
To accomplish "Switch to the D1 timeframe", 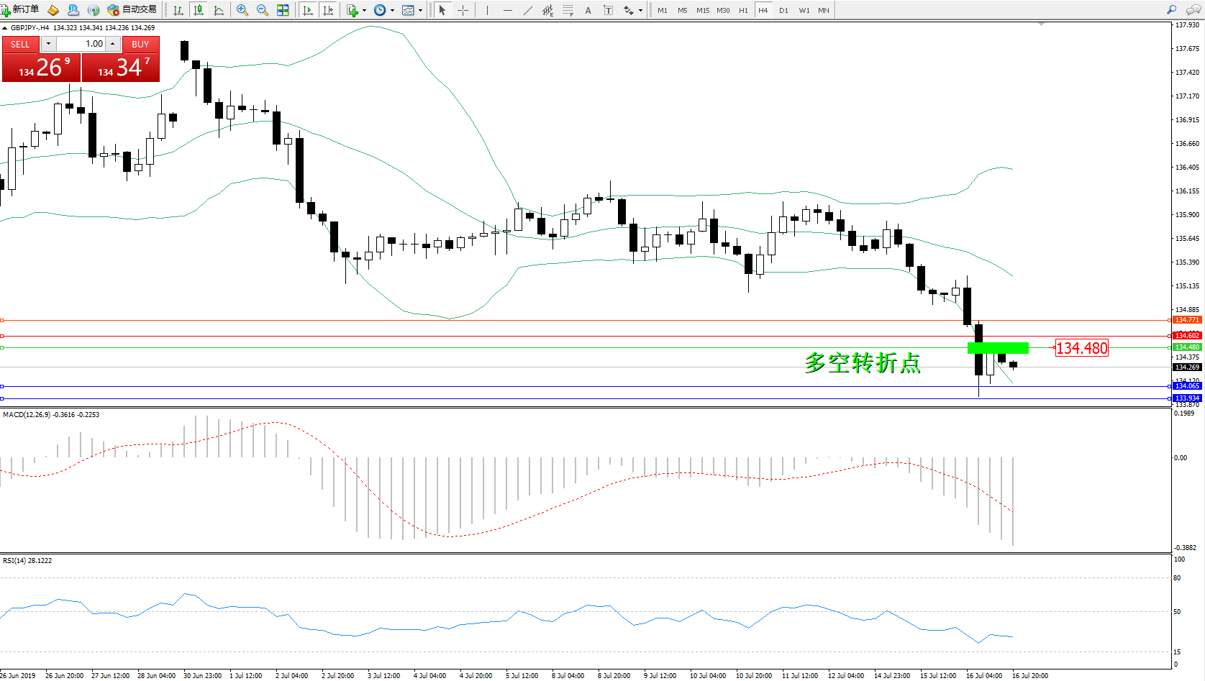I will coord(783,10).
